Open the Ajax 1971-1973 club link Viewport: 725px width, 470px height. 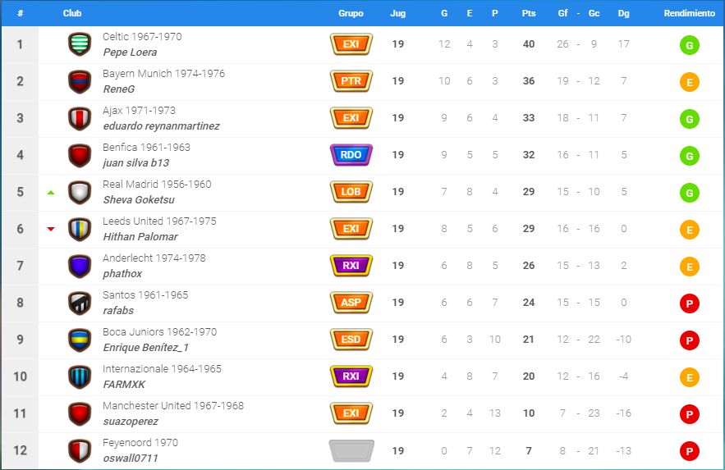tap(140, 111)
